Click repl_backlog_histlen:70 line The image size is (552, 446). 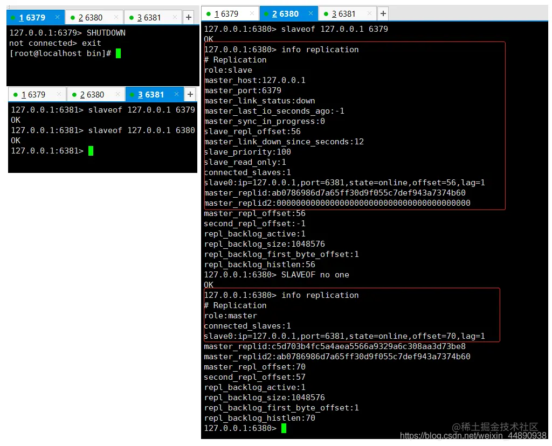coord(259,418)
